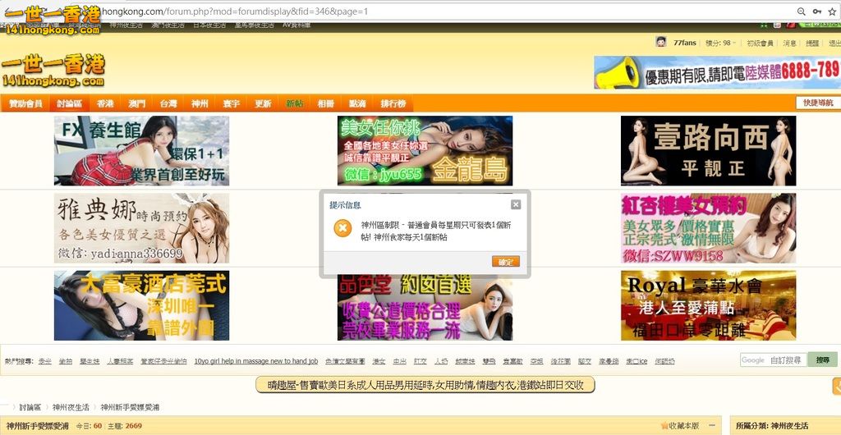Screen dimensions: 841x435
Task: Open the 香港 navigation tab
Action: pyautogui.click(x=105, y=104)
